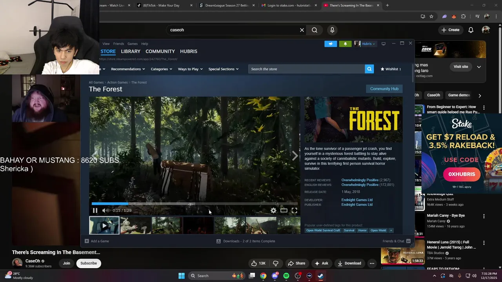The image size is (502, 282).
Task: Open YouTube notifications bell
Action: click(x=471, y=30)
